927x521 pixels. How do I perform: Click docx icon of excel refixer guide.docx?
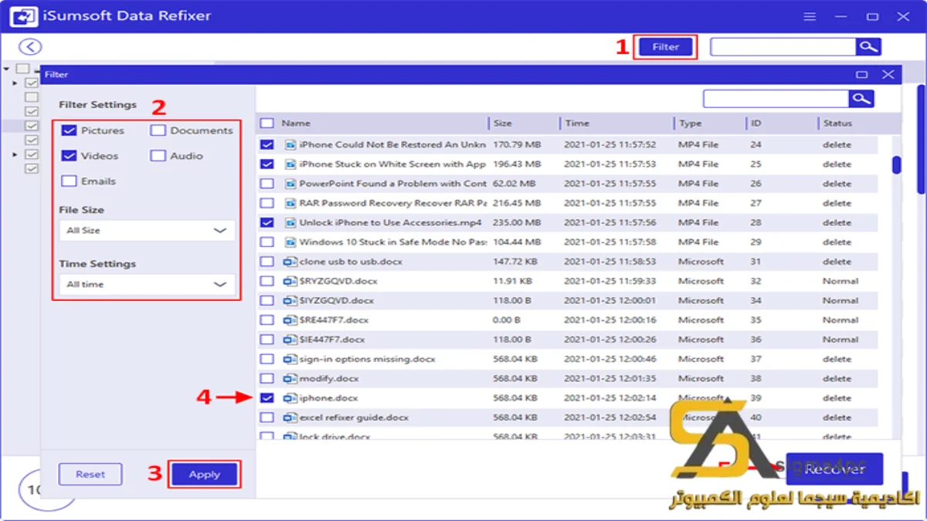290,418
